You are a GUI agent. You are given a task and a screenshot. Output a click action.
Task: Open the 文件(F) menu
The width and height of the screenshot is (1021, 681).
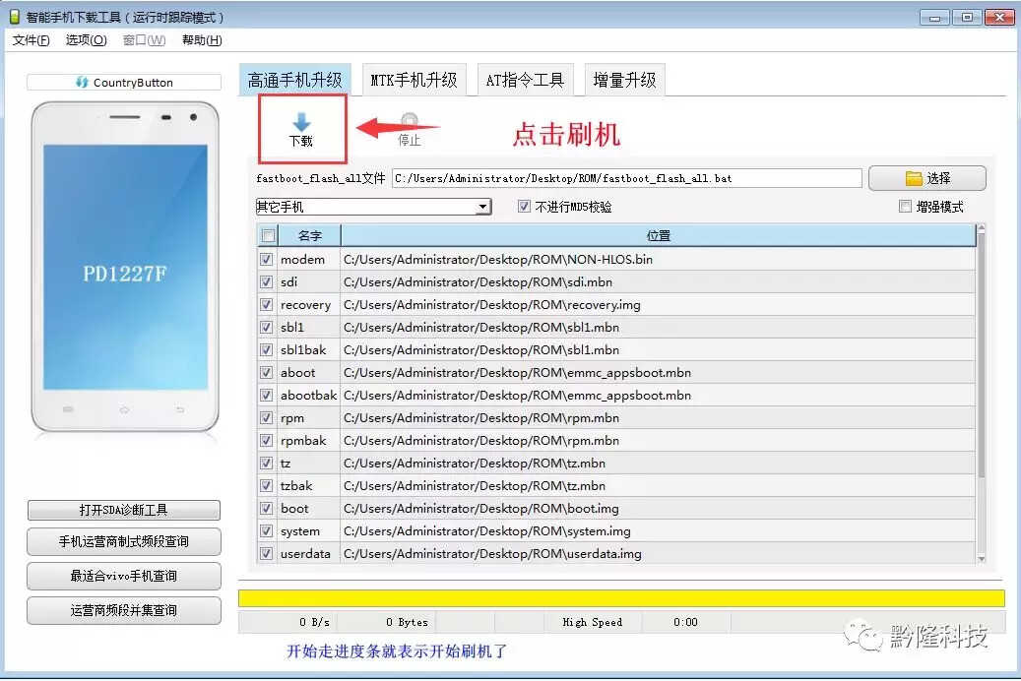pyautogui.click(x=31, y=40)
